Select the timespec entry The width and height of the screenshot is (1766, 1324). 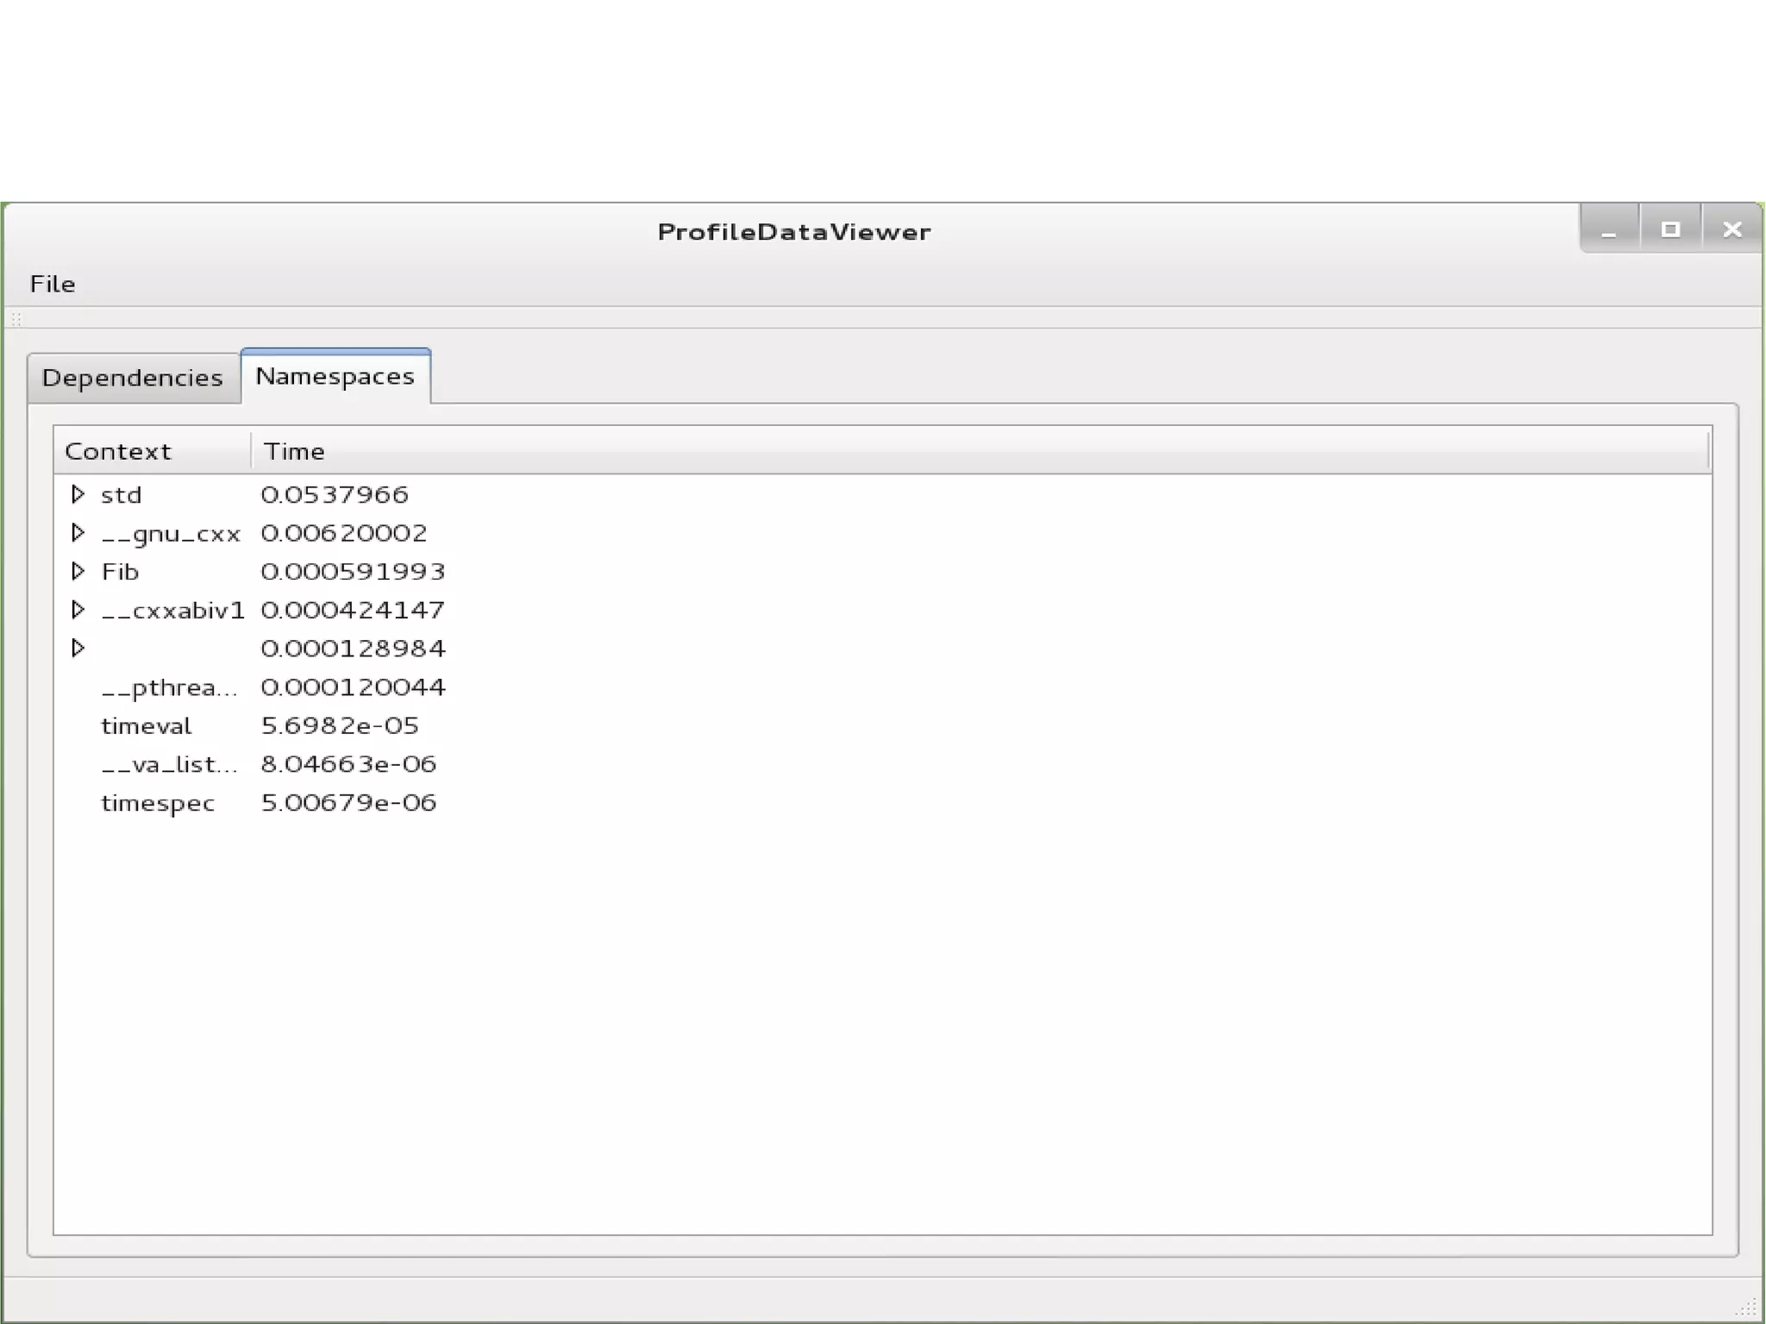(158, 803)
